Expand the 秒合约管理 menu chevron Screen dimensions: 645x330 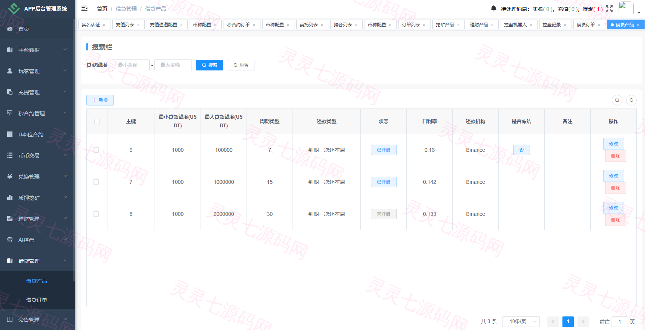click(x=65, y=113)
